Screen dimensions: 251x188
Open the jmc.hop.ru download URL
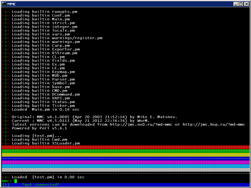(214, 124)
